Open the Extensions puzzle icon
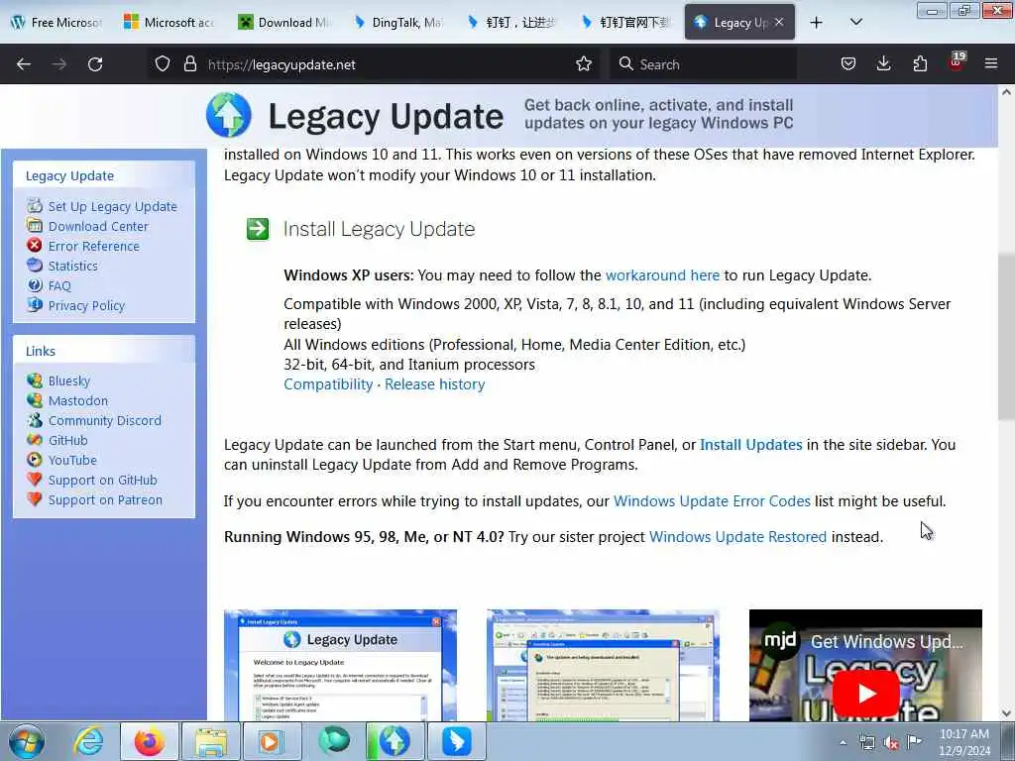This screenshot has width=1015, height=761. 920,64
